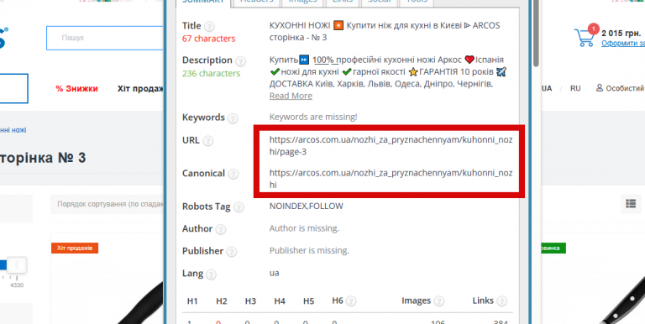Click the page URL text value
Image resolution: width=645 pixels, height=324 pixels.
coord(391,145)
